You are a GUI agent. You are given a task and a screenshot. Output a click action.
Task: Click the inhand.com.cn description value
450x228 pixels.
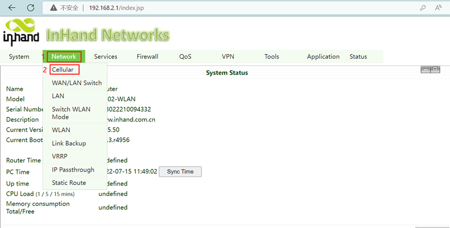[x=131, y=120]
